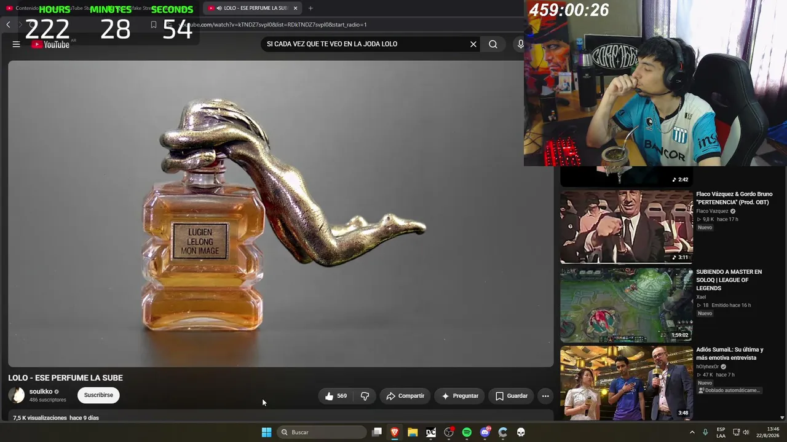
Task: Subscribe to soulkko with Suscribirse
Action: click(98, 395)
